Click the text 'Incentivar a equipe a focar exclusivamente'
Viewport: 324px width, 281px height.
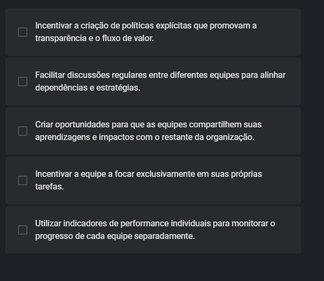[x=115, y=174]
